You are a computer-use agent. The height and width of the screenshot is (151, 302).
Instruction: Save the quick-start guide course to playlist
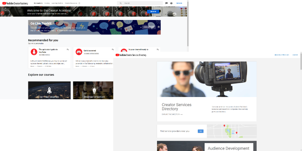coord(68,50)
